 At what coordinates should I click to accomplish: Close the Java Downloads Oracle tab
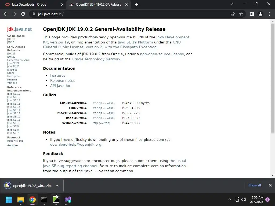(x=62, y=5)
